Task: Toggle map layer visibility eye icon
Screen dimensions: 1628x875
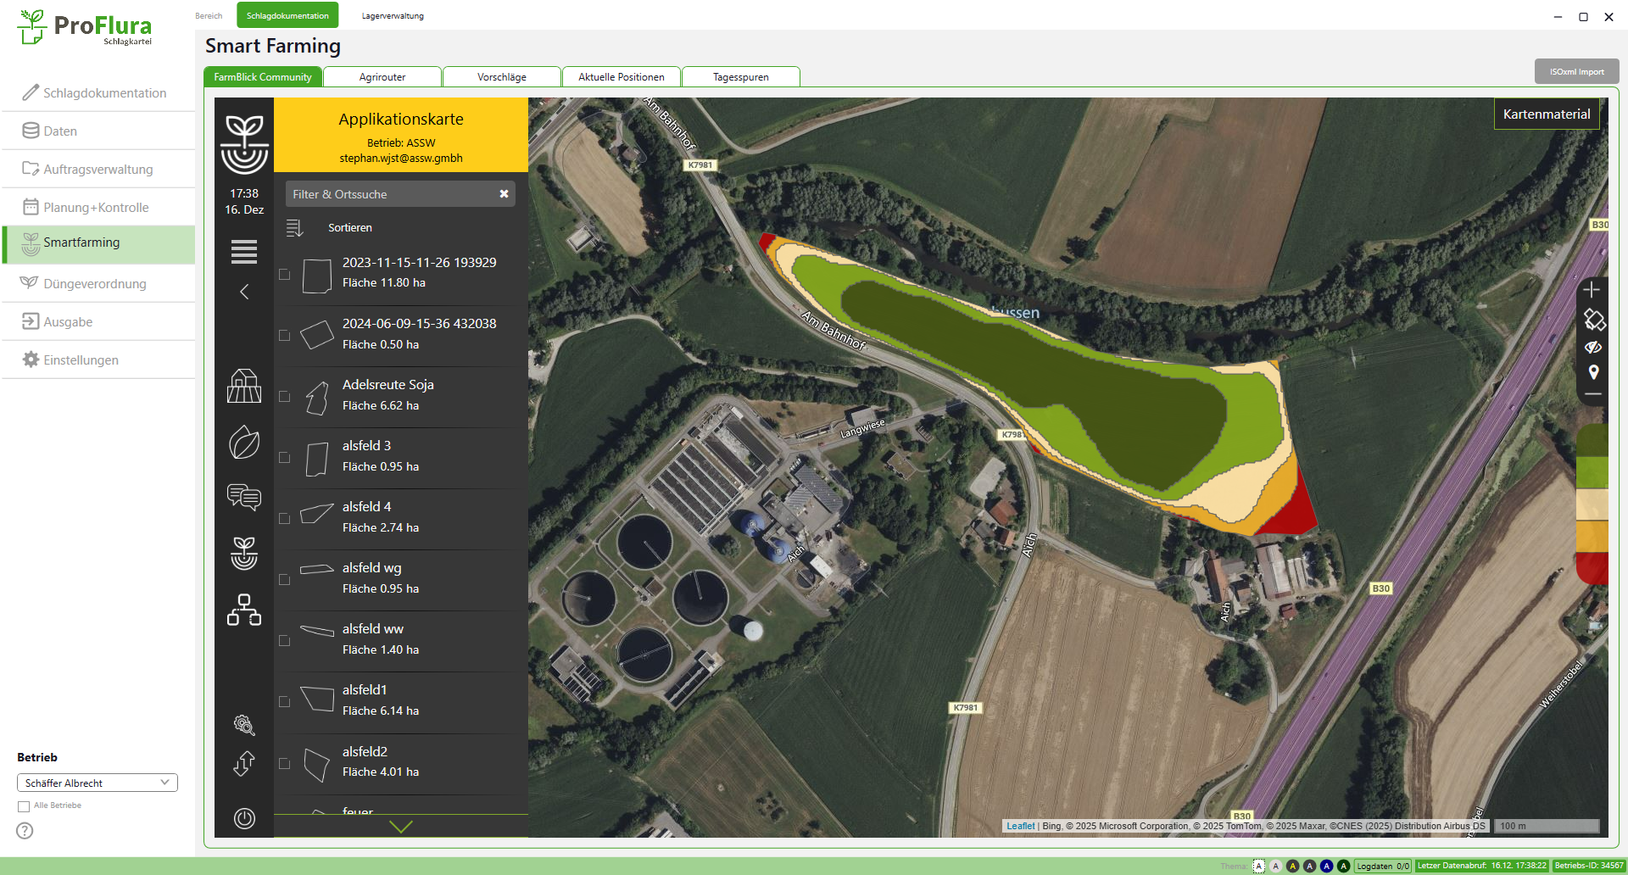Action: click(1593, 347)
